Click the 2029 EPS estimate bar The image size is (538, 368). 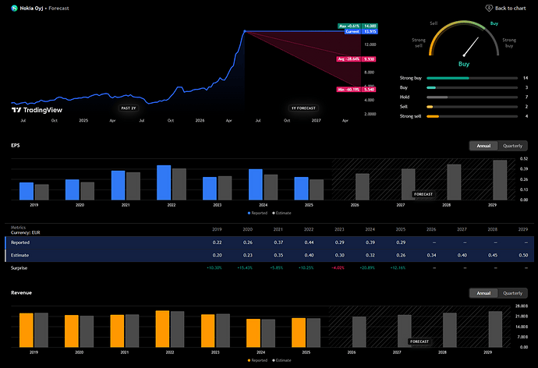pyautogui.click(x=500, y=180)
